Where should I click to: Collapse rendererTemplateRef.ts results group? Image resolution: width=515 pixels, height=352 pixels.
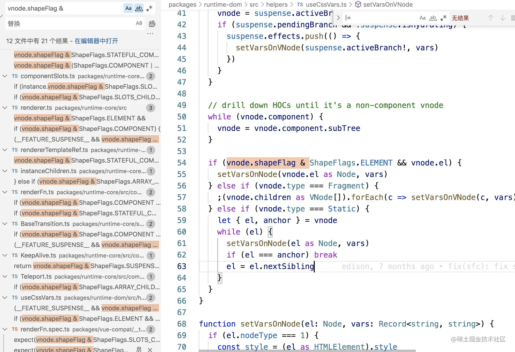pyautogui.click(x=5, y=150)
